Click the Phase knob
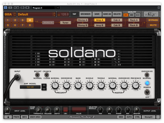The height and width of the screenshot is (123, 164). [x=119, y=110]
